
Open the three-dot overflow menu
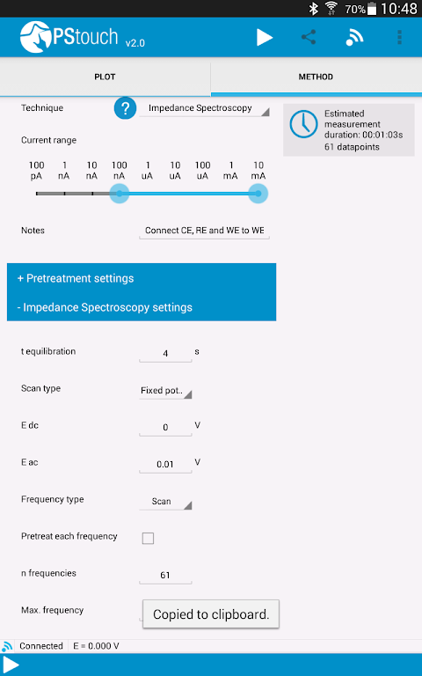tap(400, 38)
